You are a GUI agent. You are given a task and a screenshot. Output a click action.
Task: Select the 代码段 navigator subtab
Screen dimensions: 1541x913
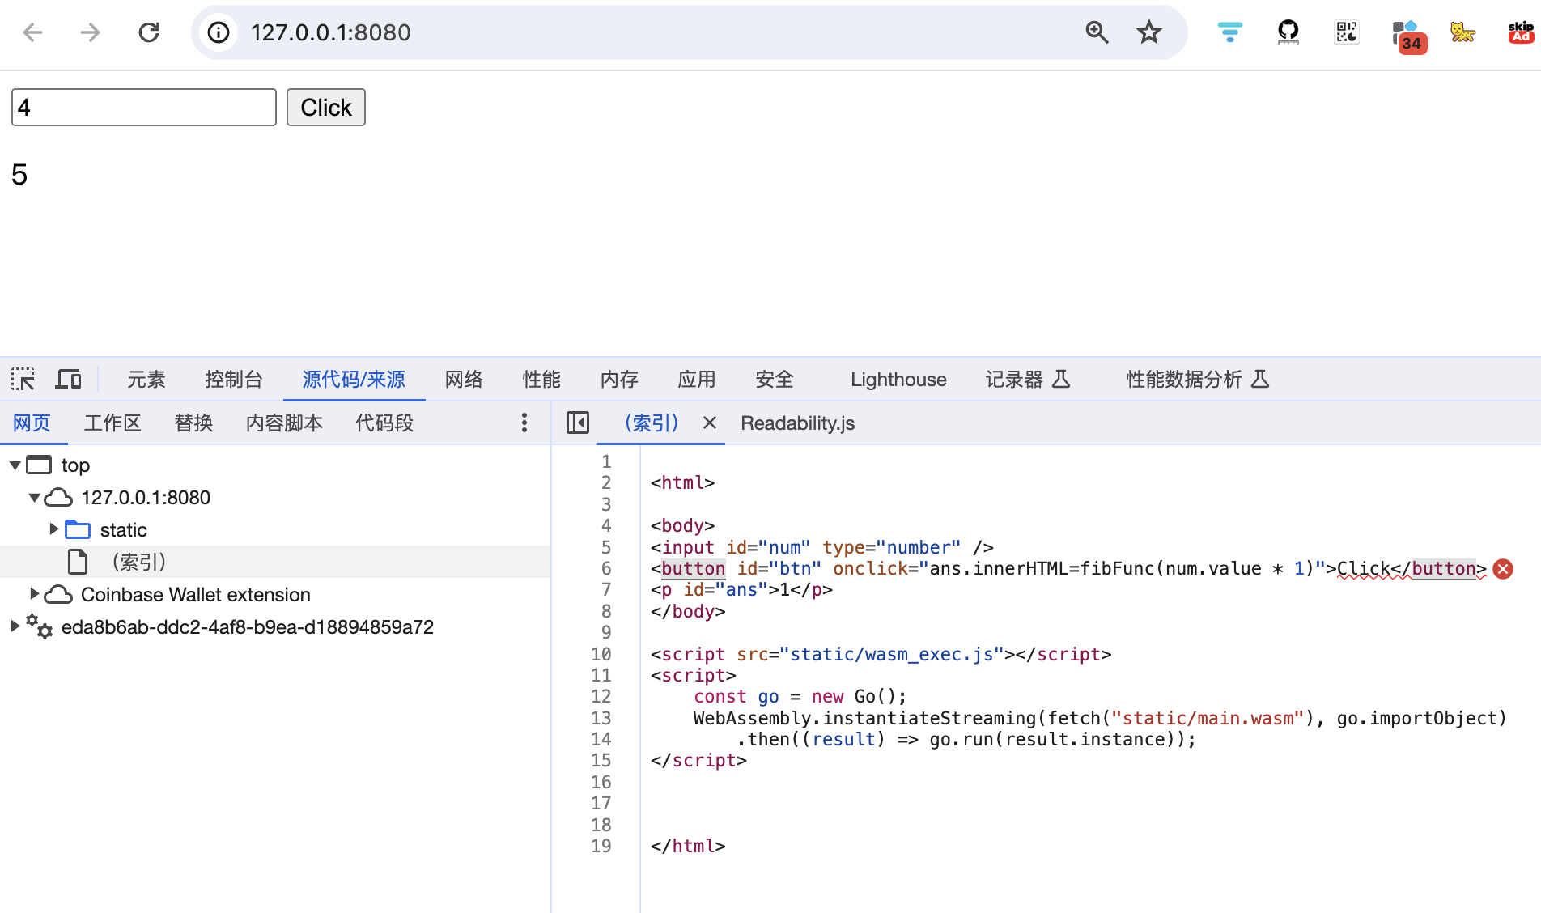coord(384,423)
